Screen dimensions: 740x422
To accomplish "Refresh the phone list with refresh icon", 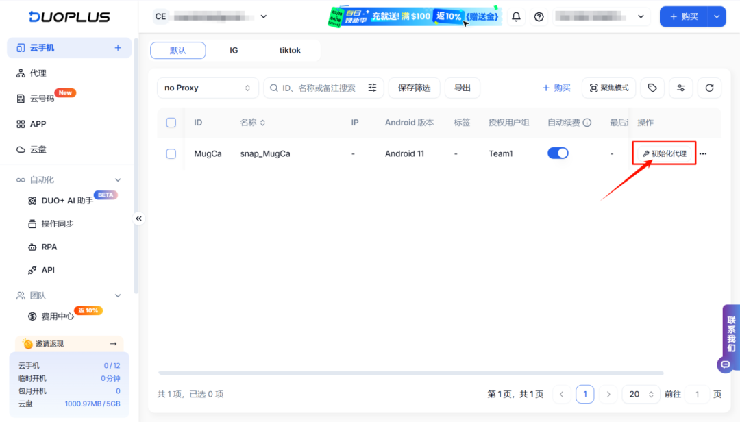I will click(x=709, y=88).
